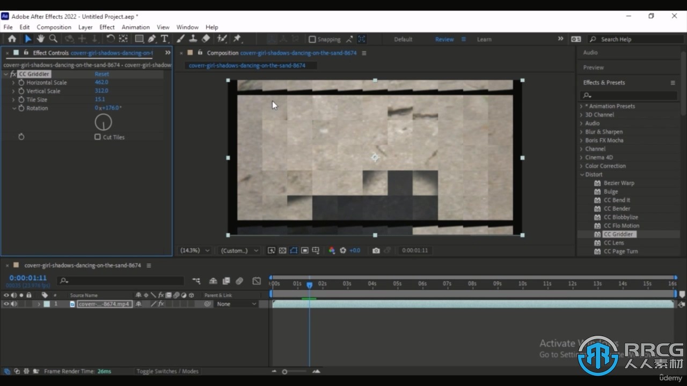Switch to the Learn workspace
This screenshot has height=386, width=687.
484,39
